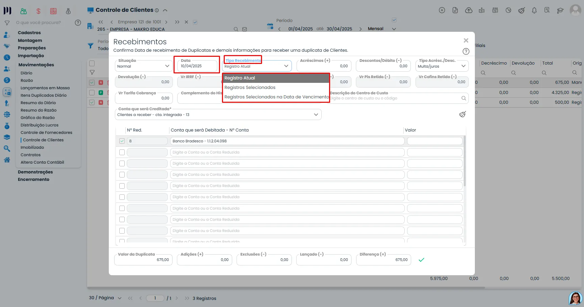This screenshot has width=584, height=307.
Task: Toggle the checkbox of the 4.325,00 row
Action: (92, 92)
